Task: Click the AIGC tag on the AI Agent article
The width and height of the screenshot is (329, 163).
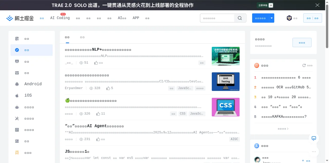Action: click(x=234, y=139)
